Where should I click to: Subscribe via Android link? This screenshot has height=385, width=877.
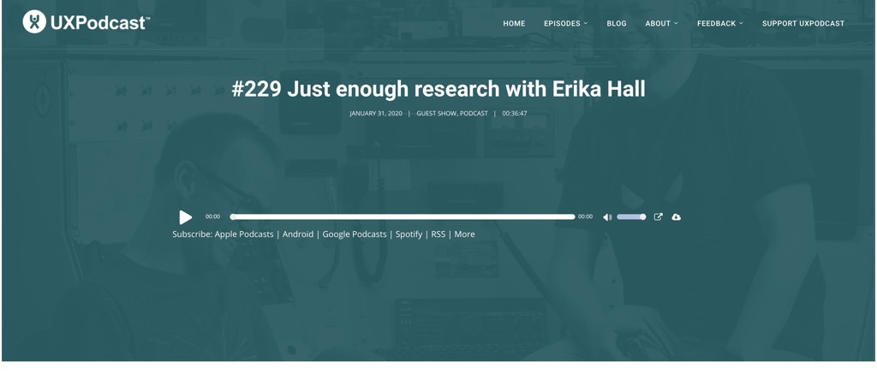pyautogui.click(x=298, y=234)
